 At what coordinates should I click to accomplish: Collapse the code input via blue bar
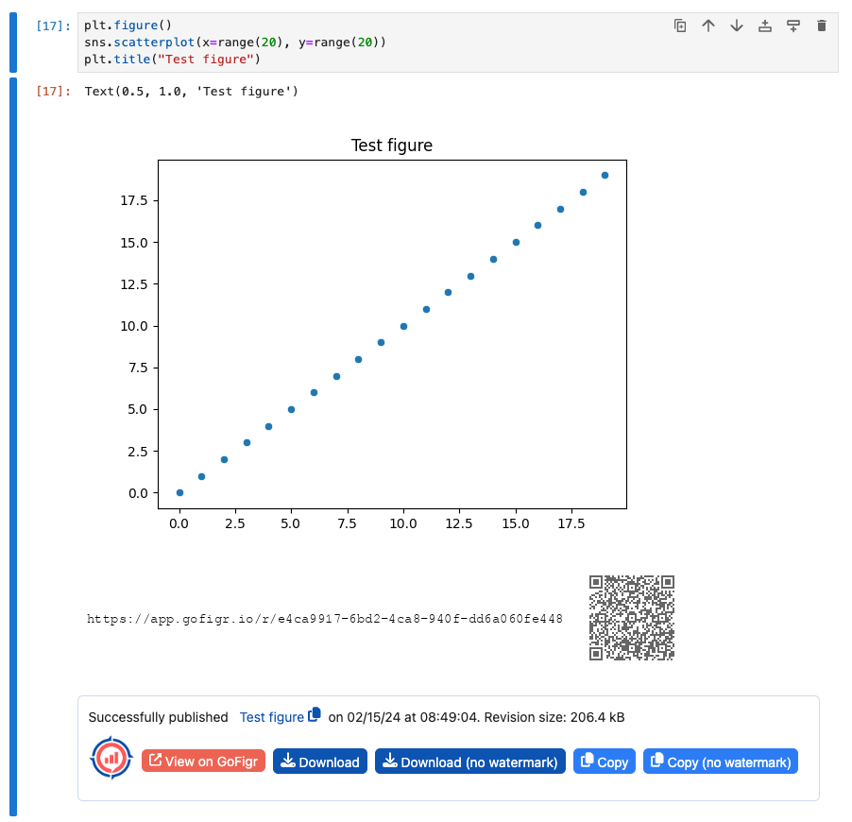point(13,43)
